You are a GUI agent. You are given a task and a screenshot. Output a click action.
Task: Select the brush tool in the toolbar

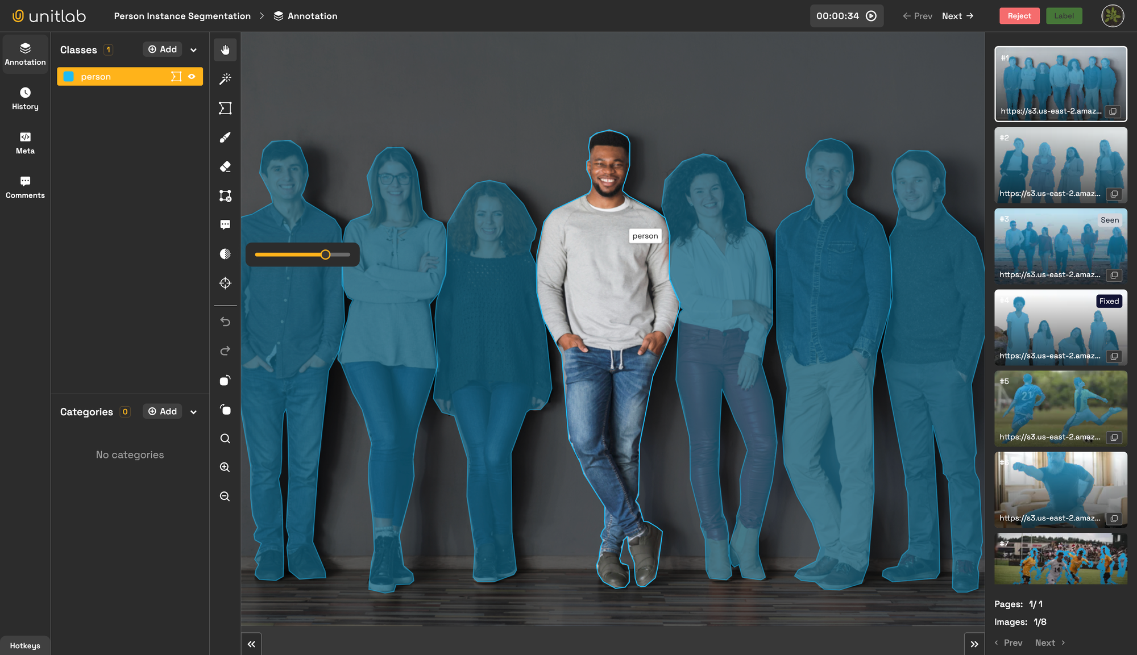(225, 137)
